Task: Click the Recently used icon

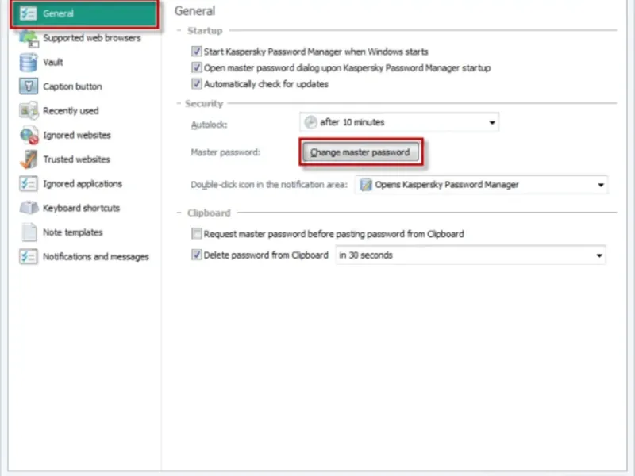Action: click(x=29, y=110)
